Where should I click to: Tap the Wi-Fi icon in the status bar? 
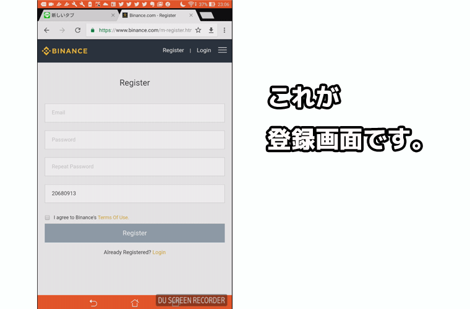(191, 4)
